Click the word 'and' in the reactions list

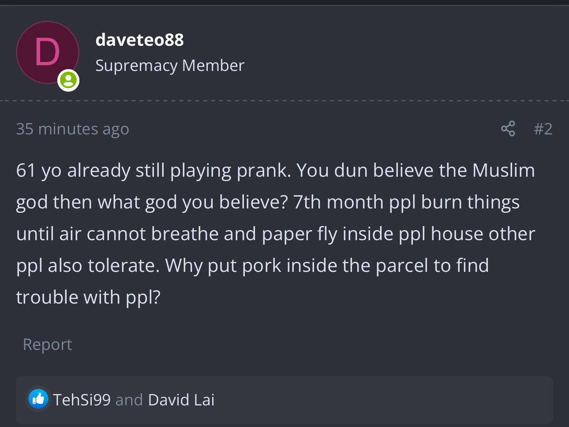point(129,400)
